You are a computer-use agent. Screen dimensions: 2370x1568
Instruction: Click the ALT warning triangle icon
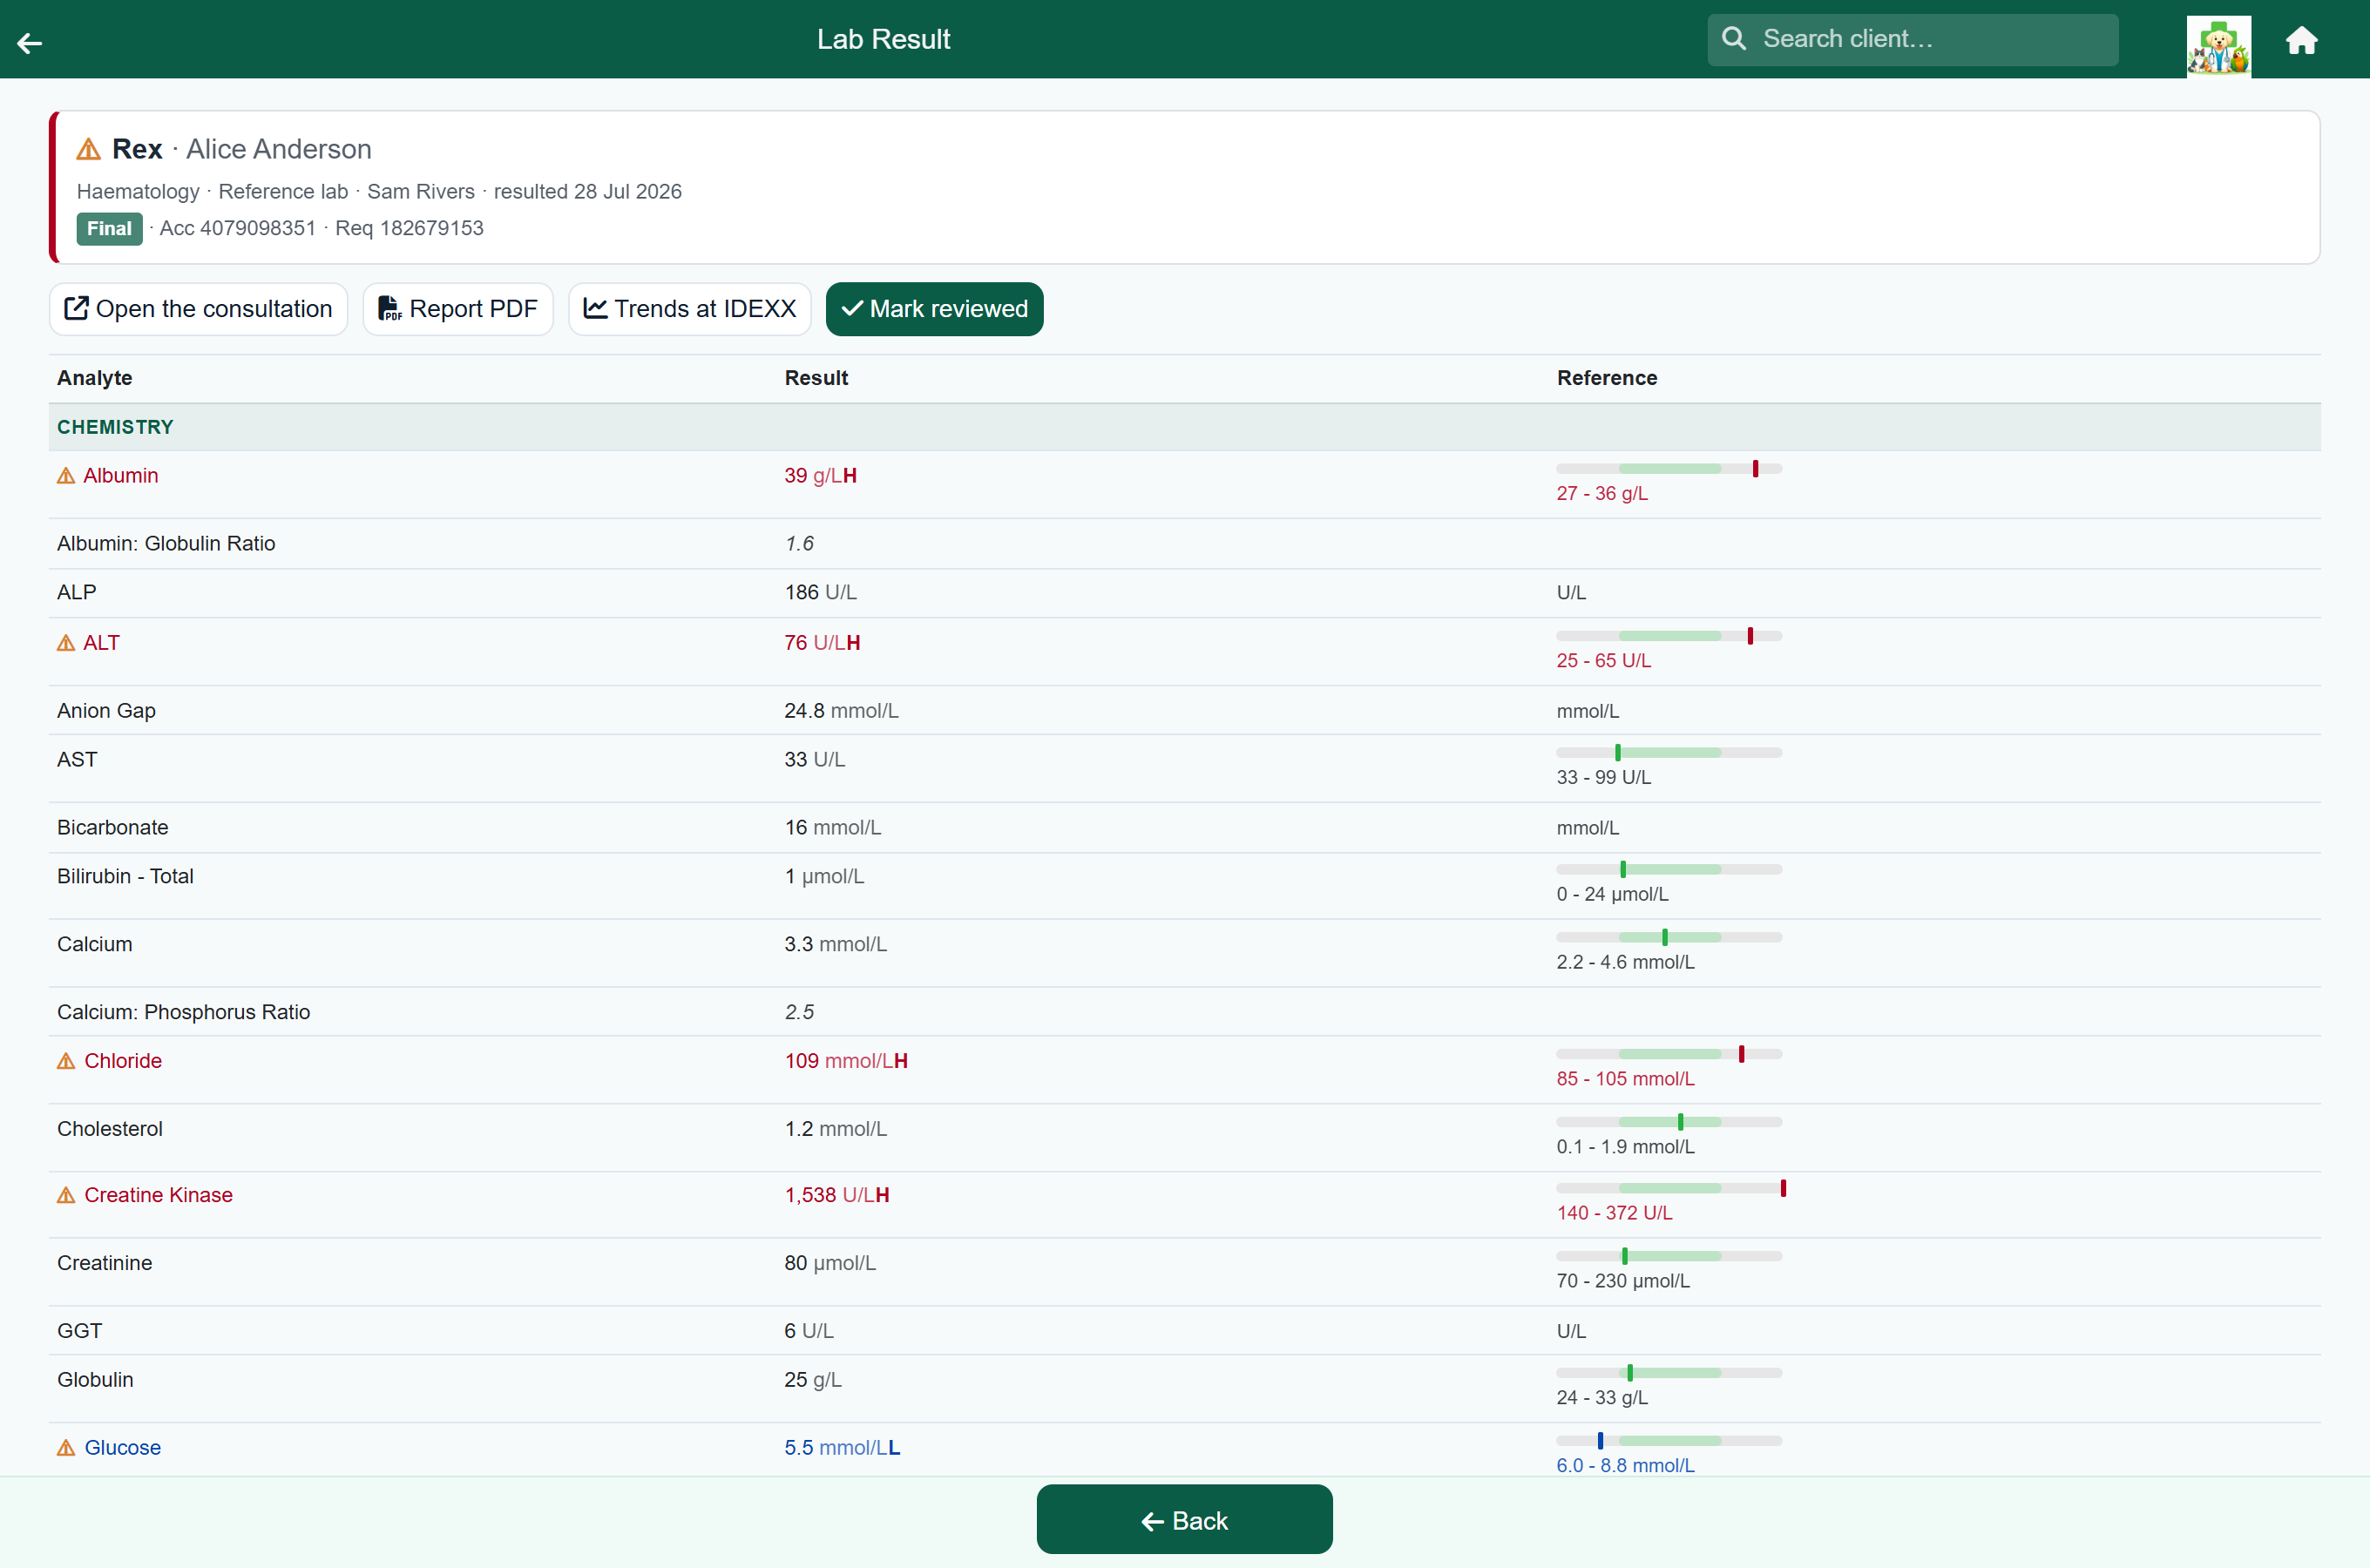(x=66, y=643)
